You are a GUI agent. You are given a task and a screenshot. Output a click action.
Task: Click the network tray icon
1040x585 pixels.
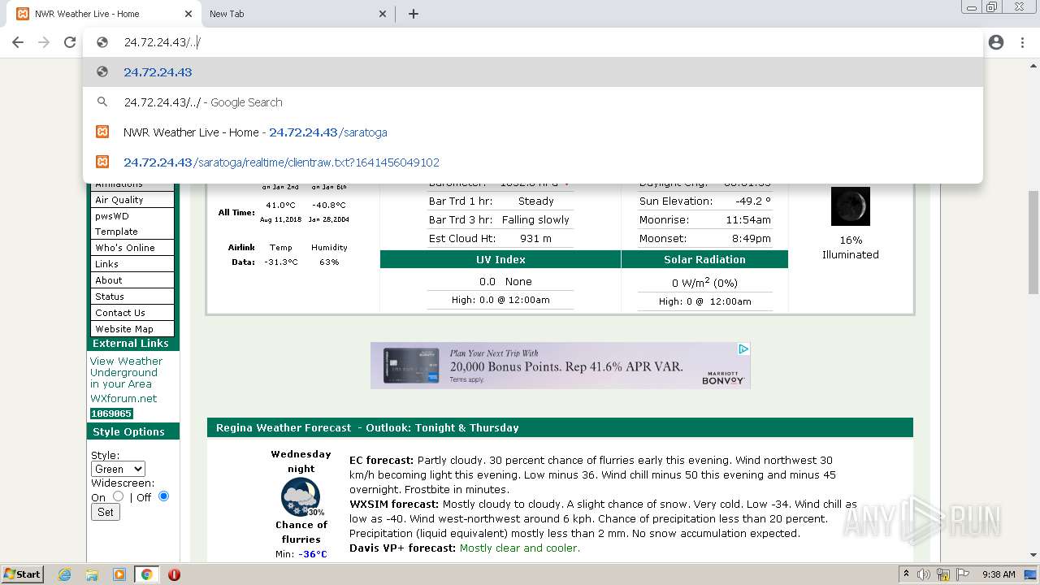[943, 574]
